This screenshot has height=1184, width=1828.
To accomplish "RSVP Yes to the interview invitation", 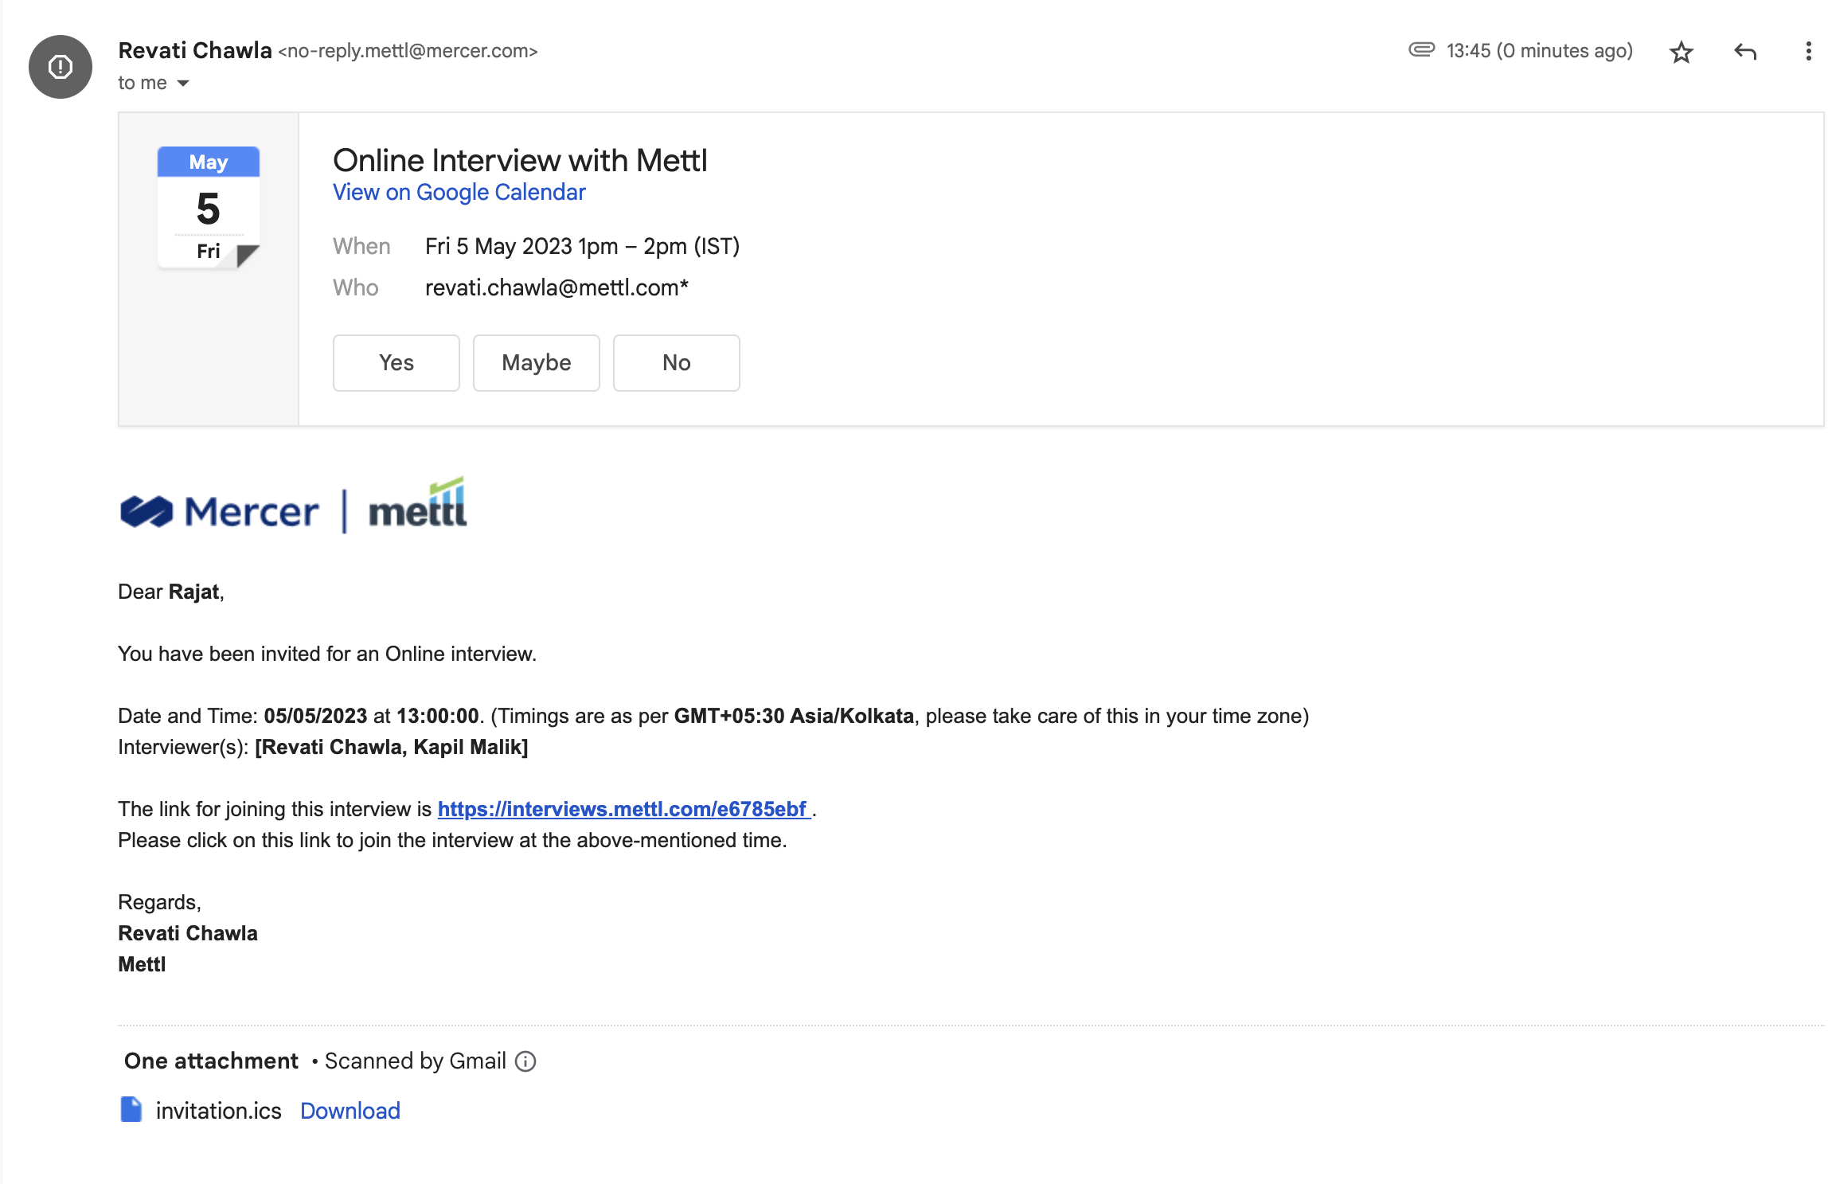I will click(x=396, y=363).
